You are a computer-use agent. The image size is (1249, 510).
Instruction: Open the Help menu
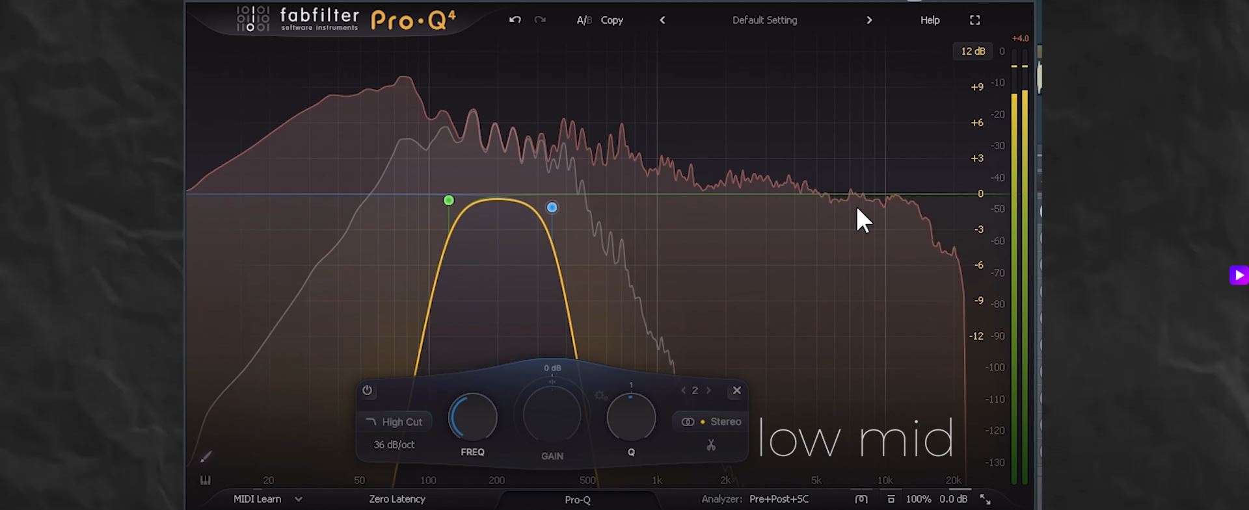[x=930, y=20]
